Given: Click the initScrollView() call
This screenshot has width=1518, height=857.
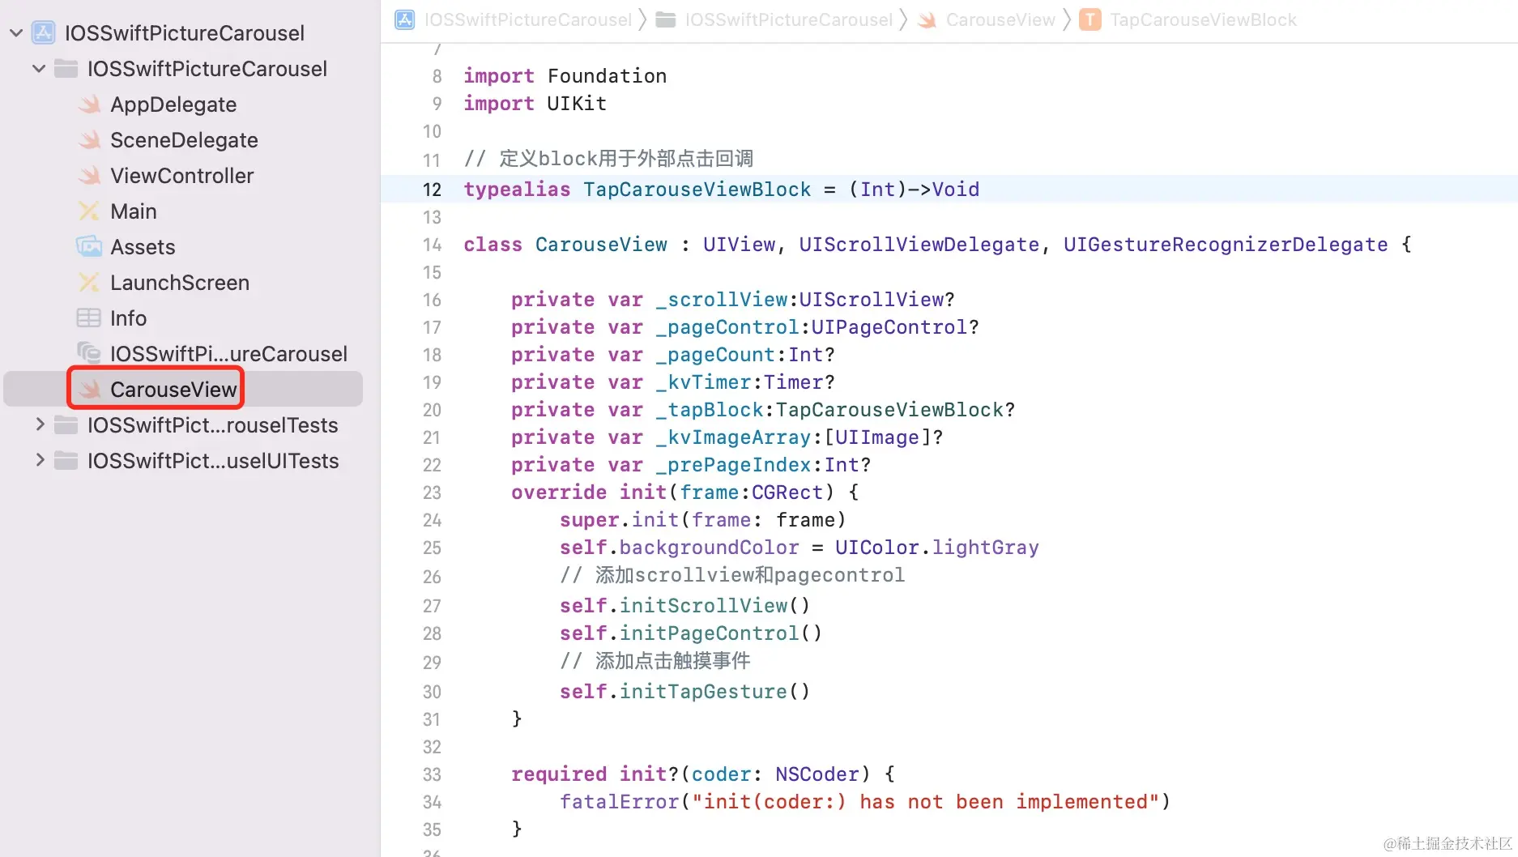Looking at the screenshot, I should tap(715, 606).
